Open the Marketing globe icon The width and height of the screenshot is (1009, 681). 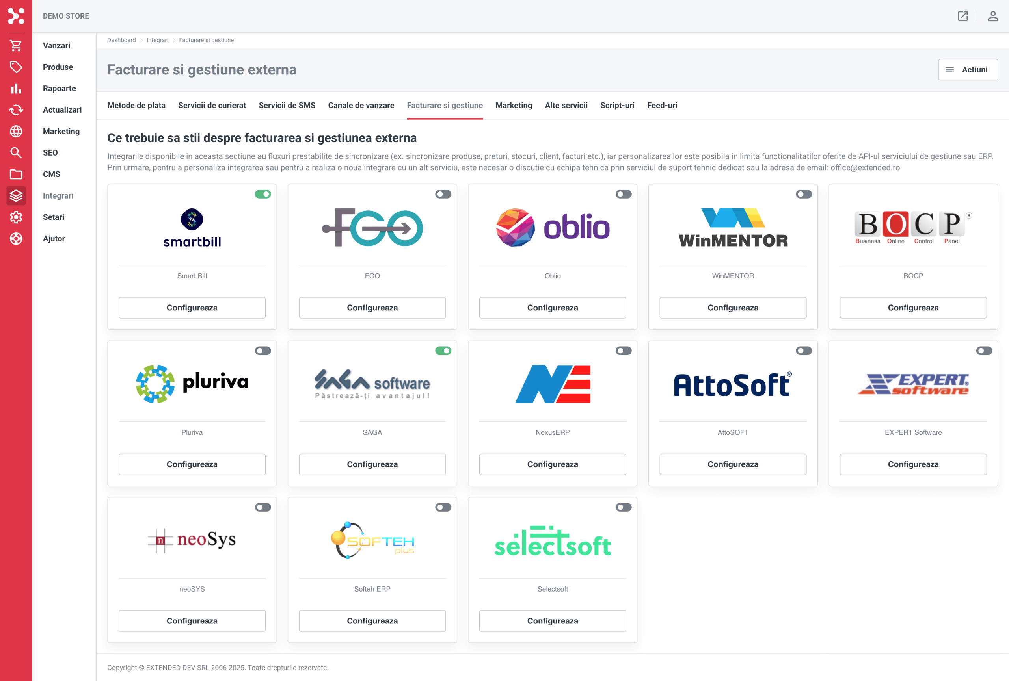tap(16, 131)
